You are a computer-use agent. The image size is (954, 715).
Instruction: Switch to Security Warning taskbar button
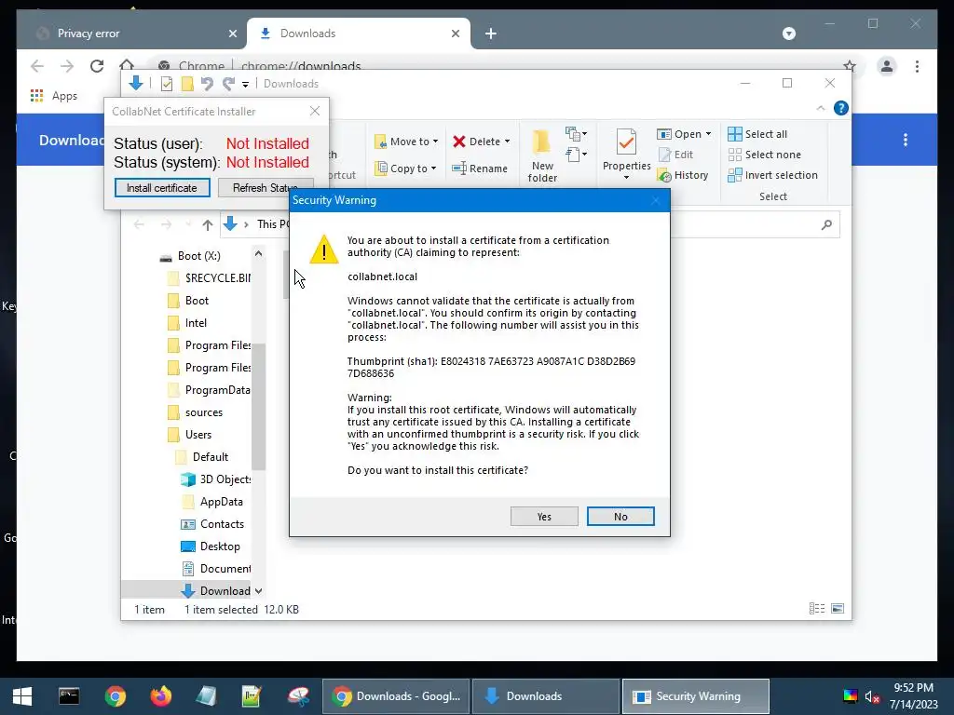[x=695, y=696]
